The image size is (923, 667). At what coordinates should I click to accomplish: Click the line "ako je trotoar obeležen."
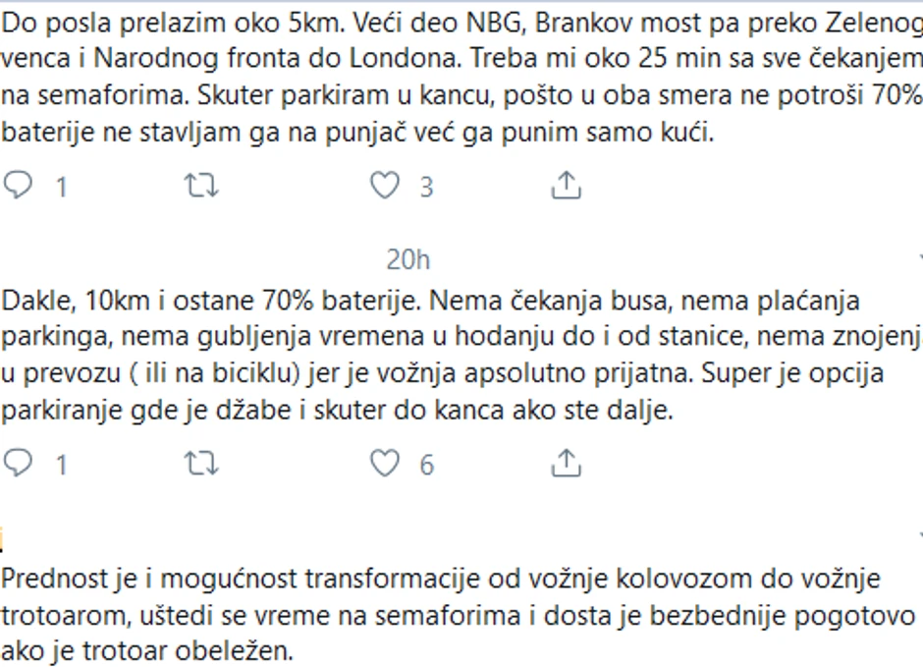pos(147,651)
